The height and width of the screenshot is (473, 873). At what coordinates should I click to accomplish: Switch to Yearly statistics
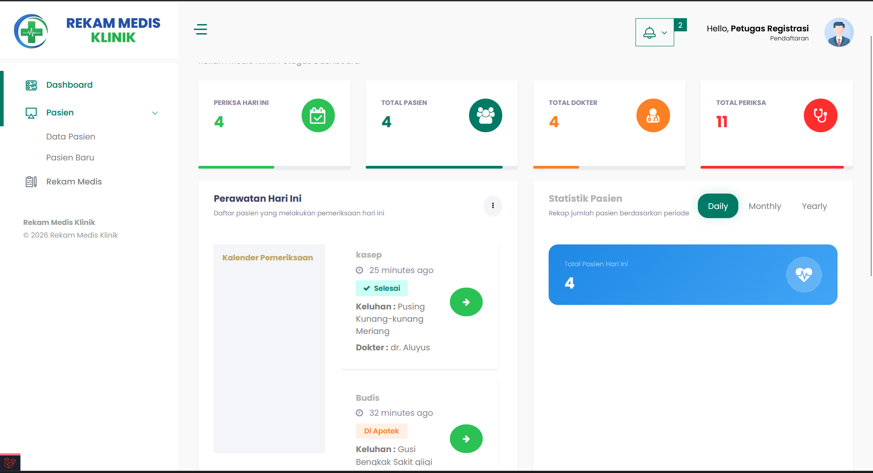[814, 206]
